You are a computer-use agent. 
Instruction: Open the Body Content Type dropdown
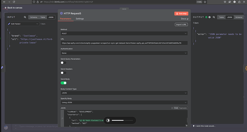coord(124,93)
